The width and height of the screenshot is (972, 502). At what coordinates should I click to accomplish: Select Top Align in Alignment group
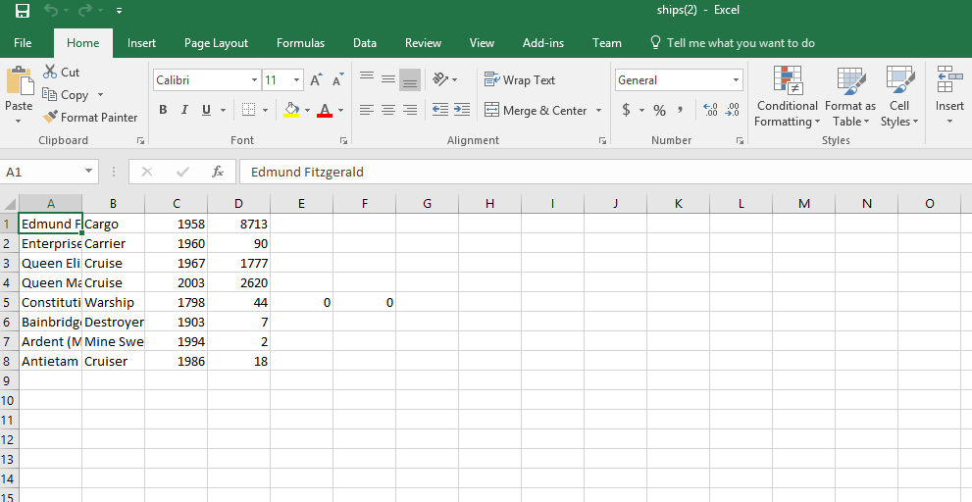[x=367, y=78]
